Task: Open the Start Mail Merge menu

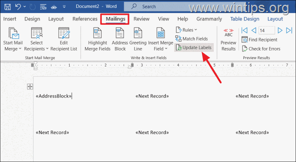Action: (13, 39)
